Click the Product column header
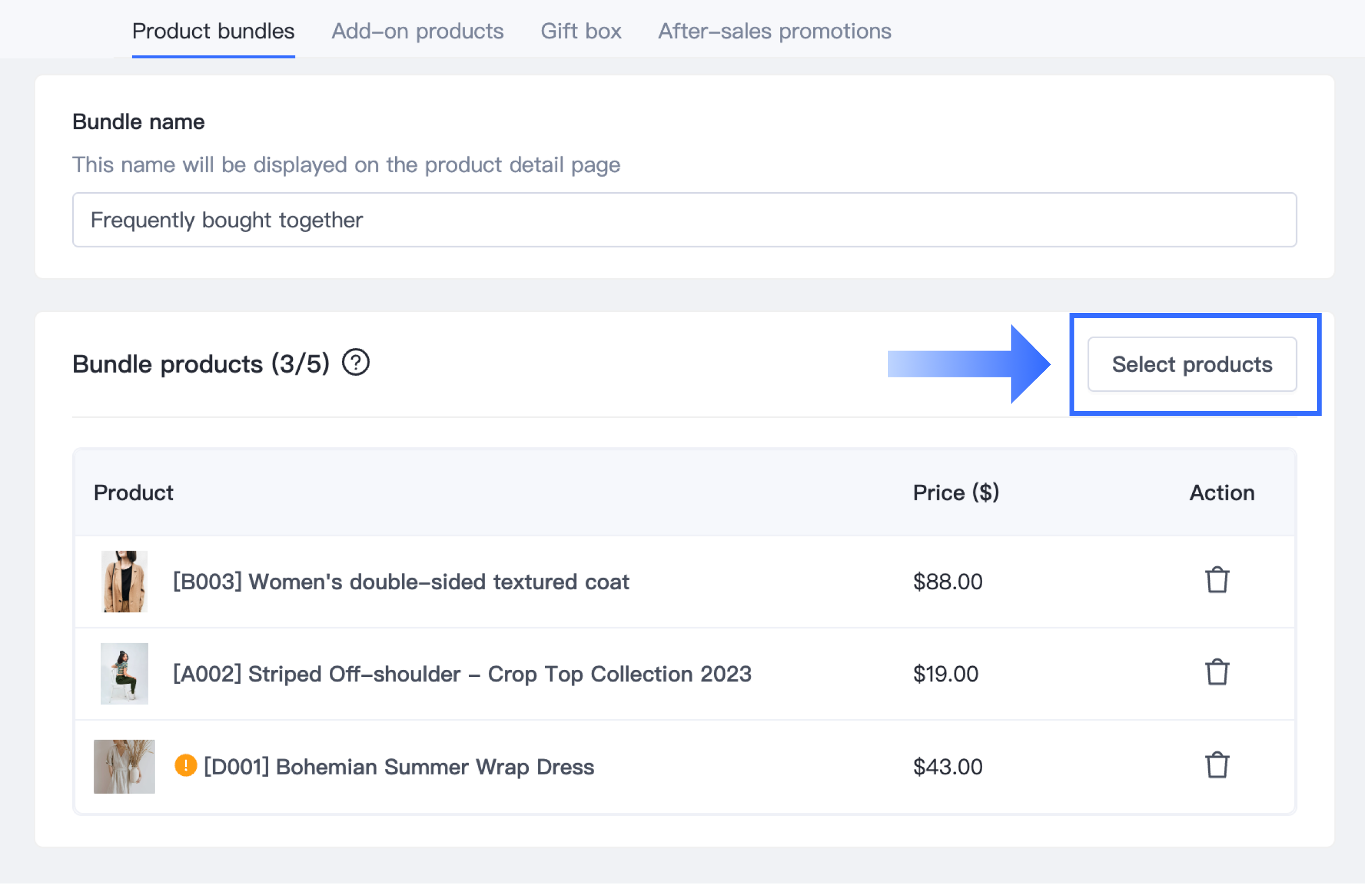 coord(133,493)
